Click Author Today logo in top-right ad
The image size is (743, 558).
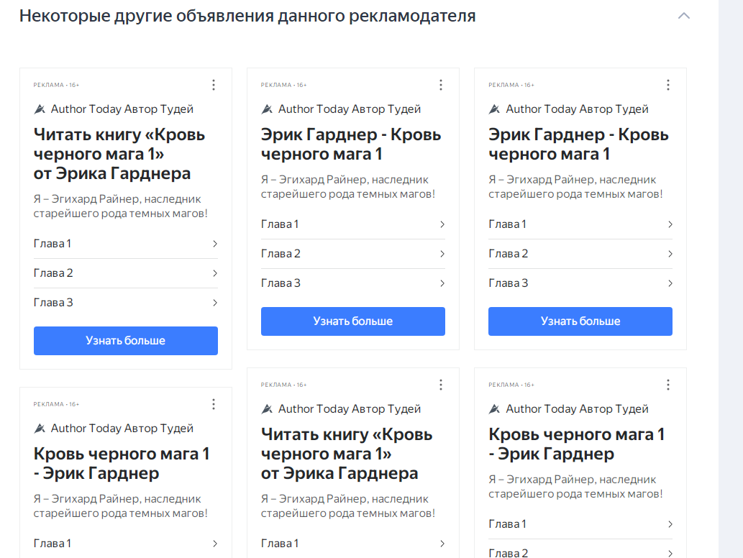tap(494, 109)
